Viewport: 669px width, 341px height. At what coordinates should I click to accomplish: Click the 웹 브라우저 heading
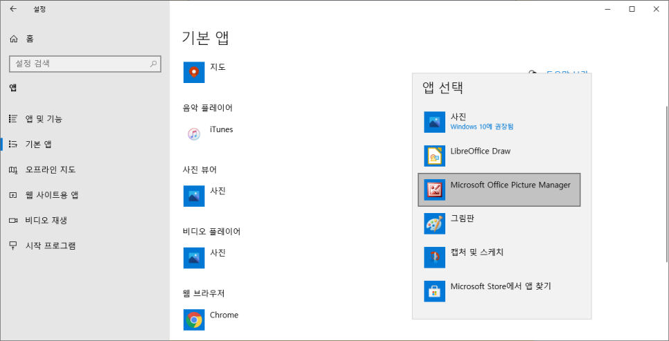tap(204, 293)
